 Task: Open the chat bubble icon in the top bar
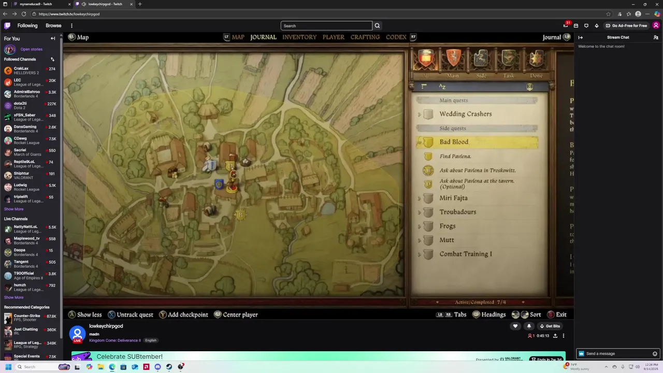586,25
